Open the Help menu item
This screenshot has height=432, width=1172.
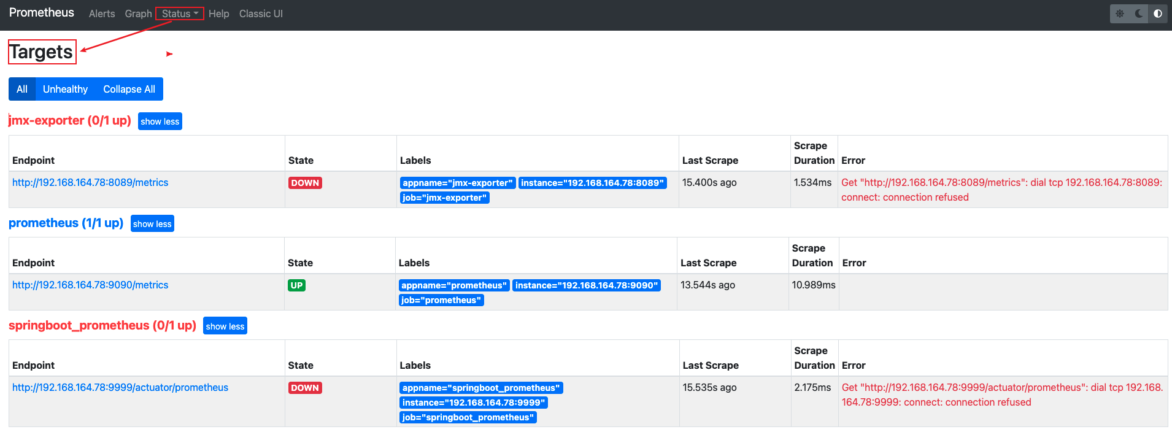coord(218,13)
